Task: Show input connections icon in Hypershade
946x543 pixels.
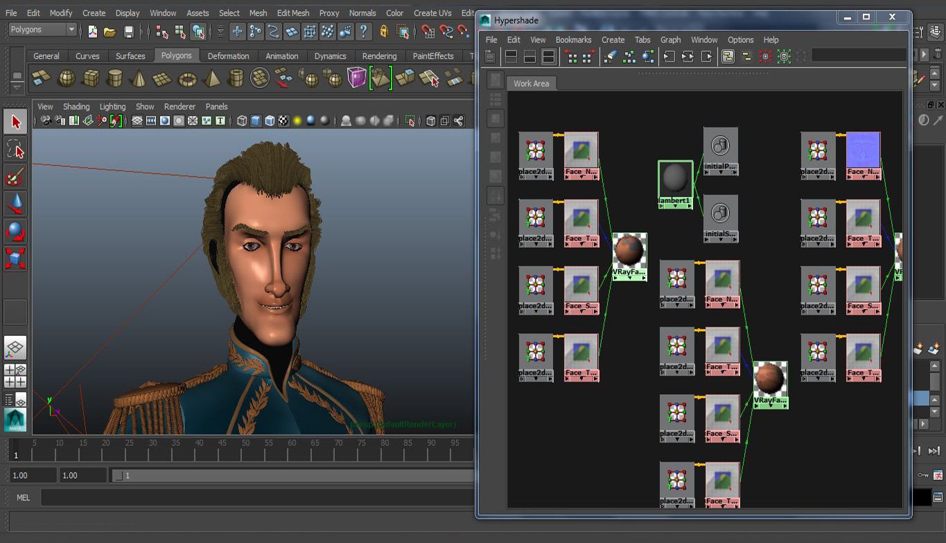Action: pos(669,57)
